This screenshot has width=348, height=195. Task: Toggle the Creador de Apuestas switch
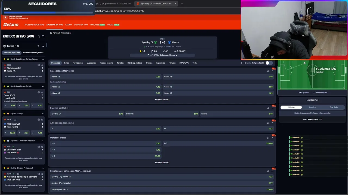coord(269,63)
